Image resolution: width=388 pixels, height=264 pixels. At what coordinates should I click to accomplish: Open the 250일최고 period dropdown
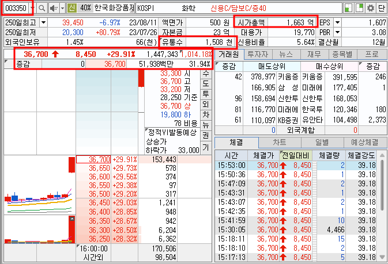point(44,23)
